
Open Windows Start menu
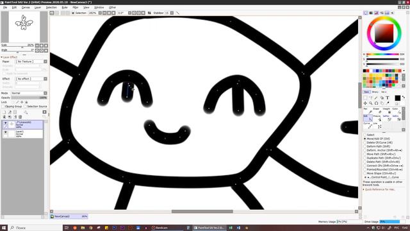click(x=4, y=228)
